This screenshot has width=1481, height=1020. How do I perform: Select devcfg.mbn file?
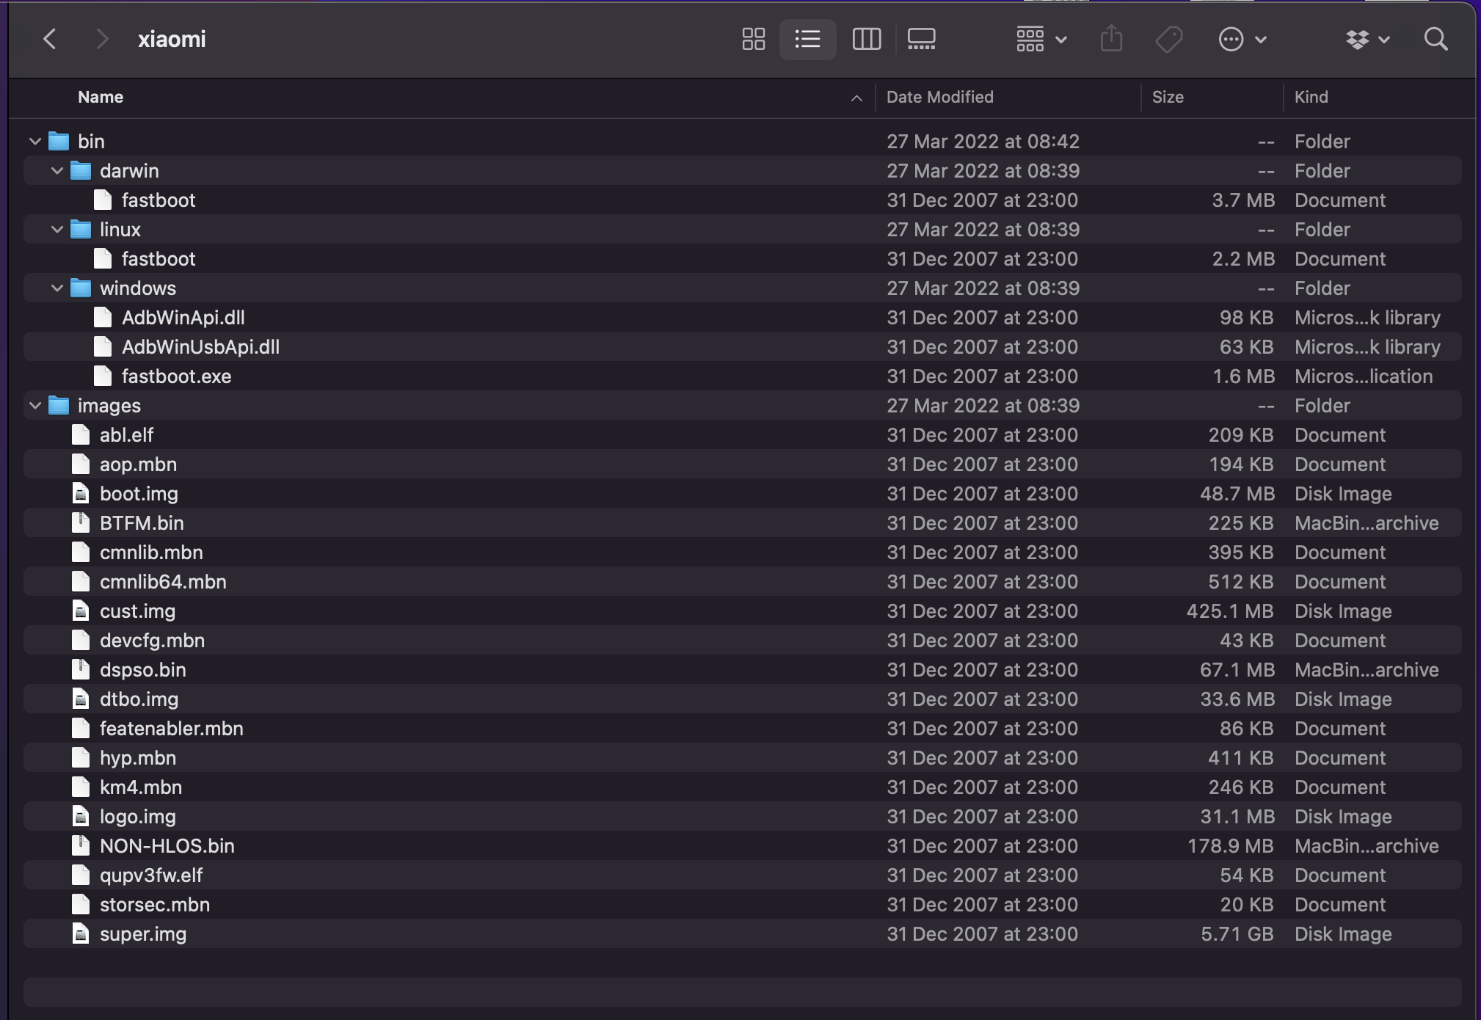point(742,640)
